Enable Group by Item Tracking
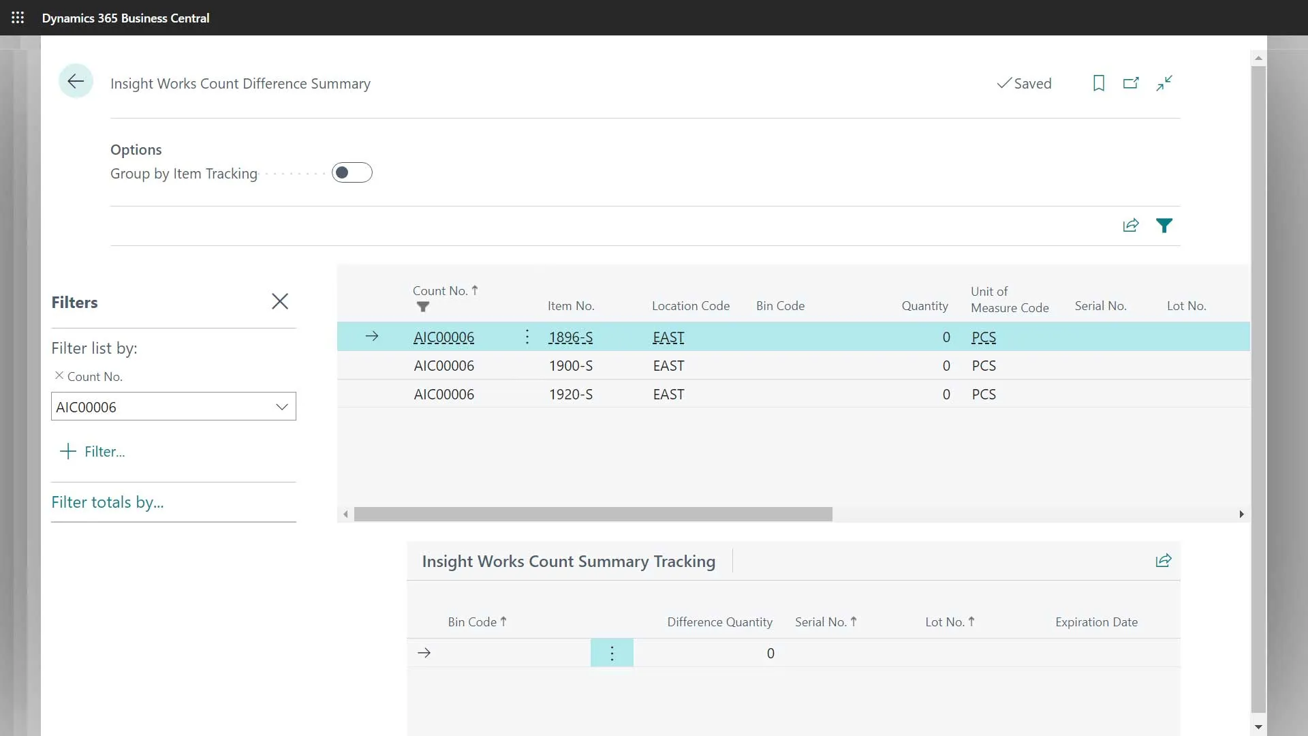This screenshot has width=1308, height=736. click(352, 172)
